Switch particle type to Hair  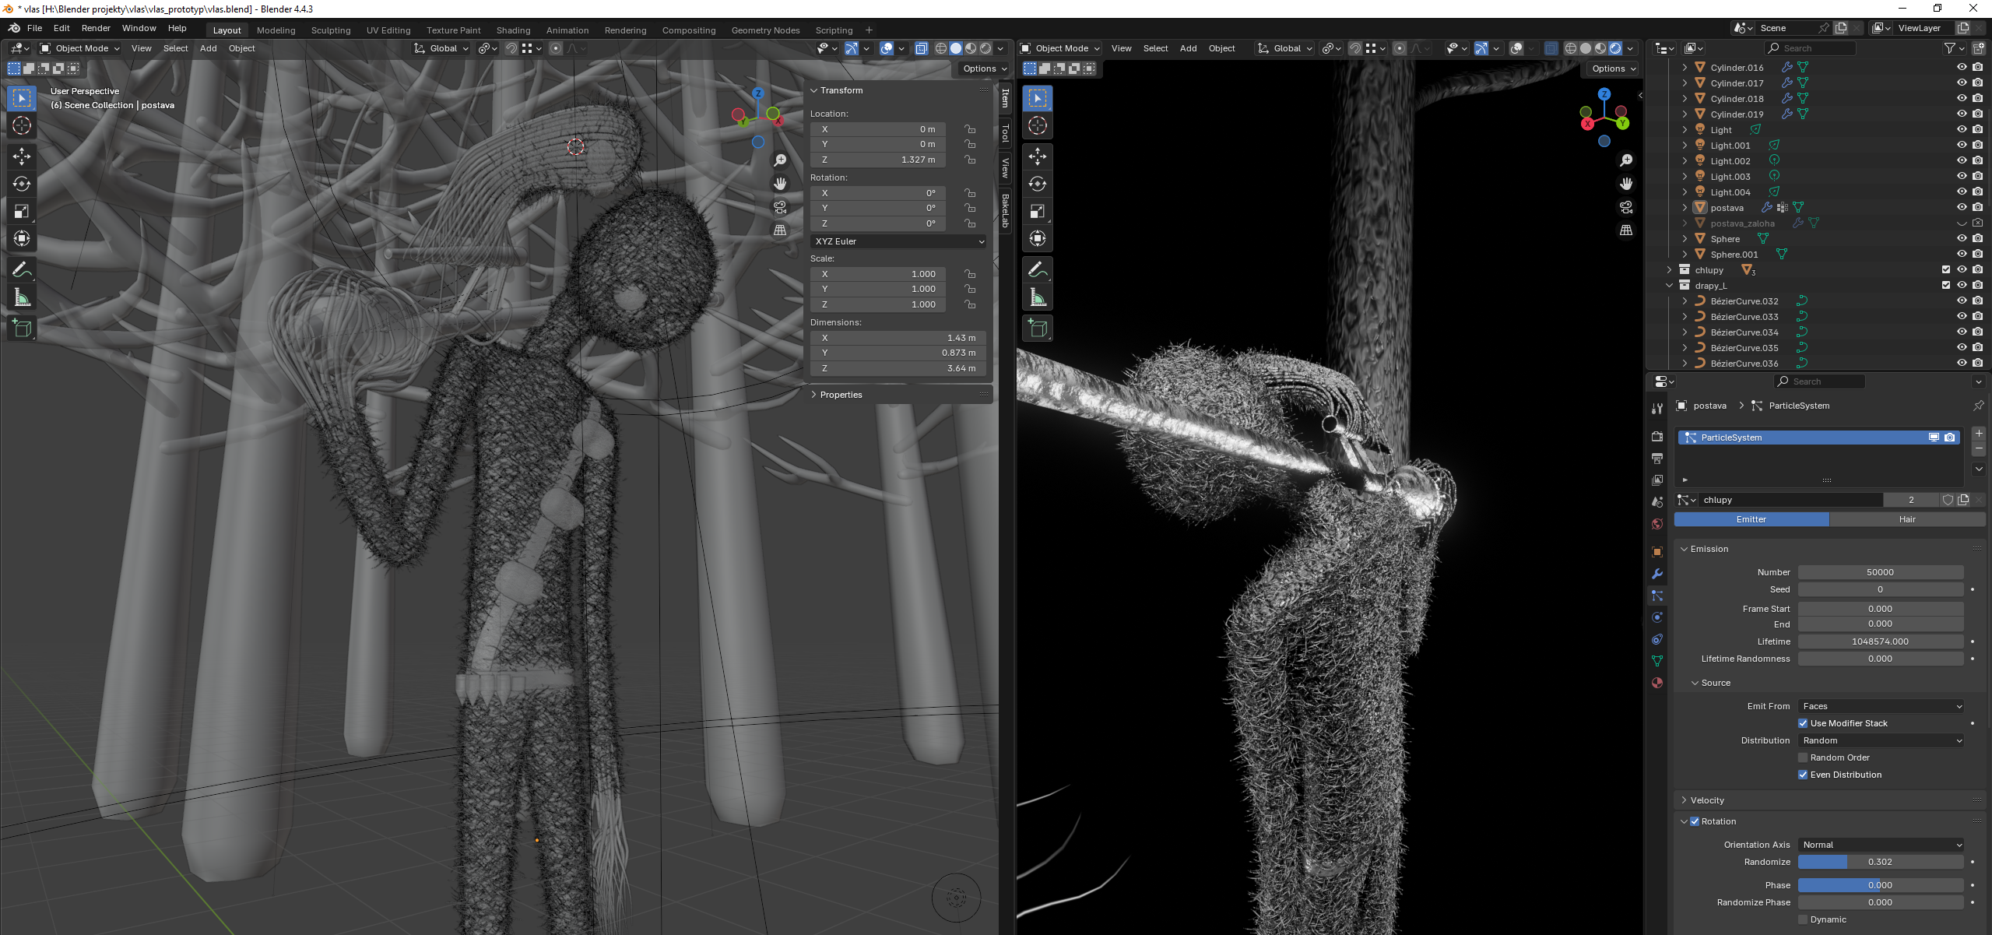(x=1906, y=519)
